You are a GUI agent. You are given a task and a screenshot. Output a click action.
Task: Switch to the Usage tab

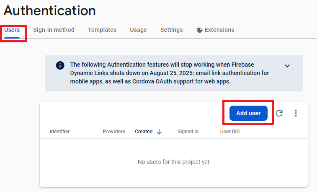138,30
